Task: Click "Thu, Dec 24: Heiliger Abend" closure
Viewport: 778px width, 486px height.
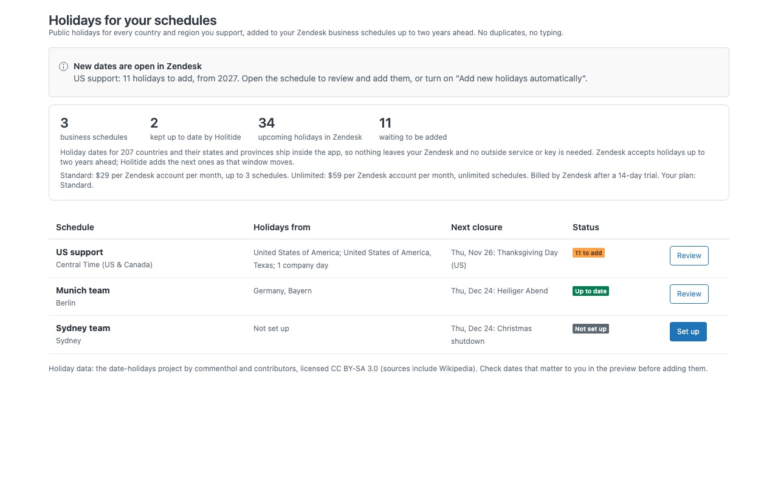Action: 500,291
